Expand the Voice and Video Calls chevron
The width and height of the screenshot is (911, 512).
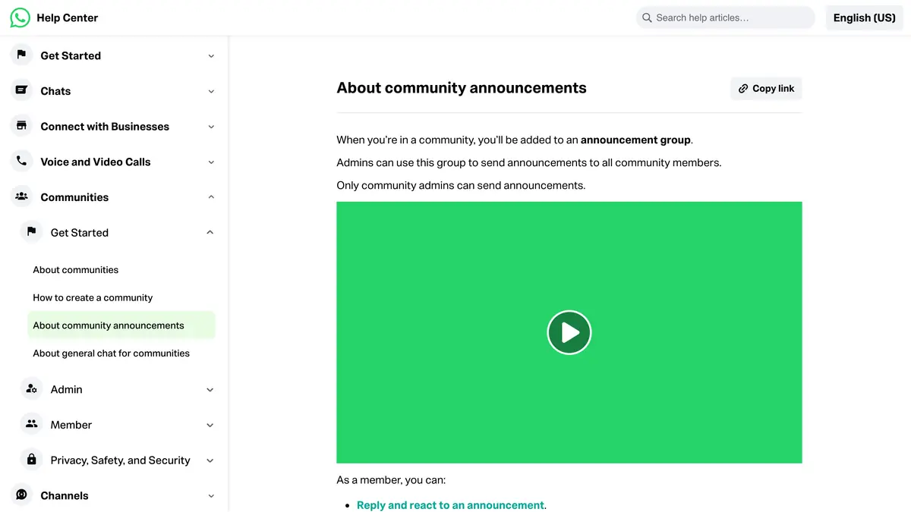tap(211, 162)
